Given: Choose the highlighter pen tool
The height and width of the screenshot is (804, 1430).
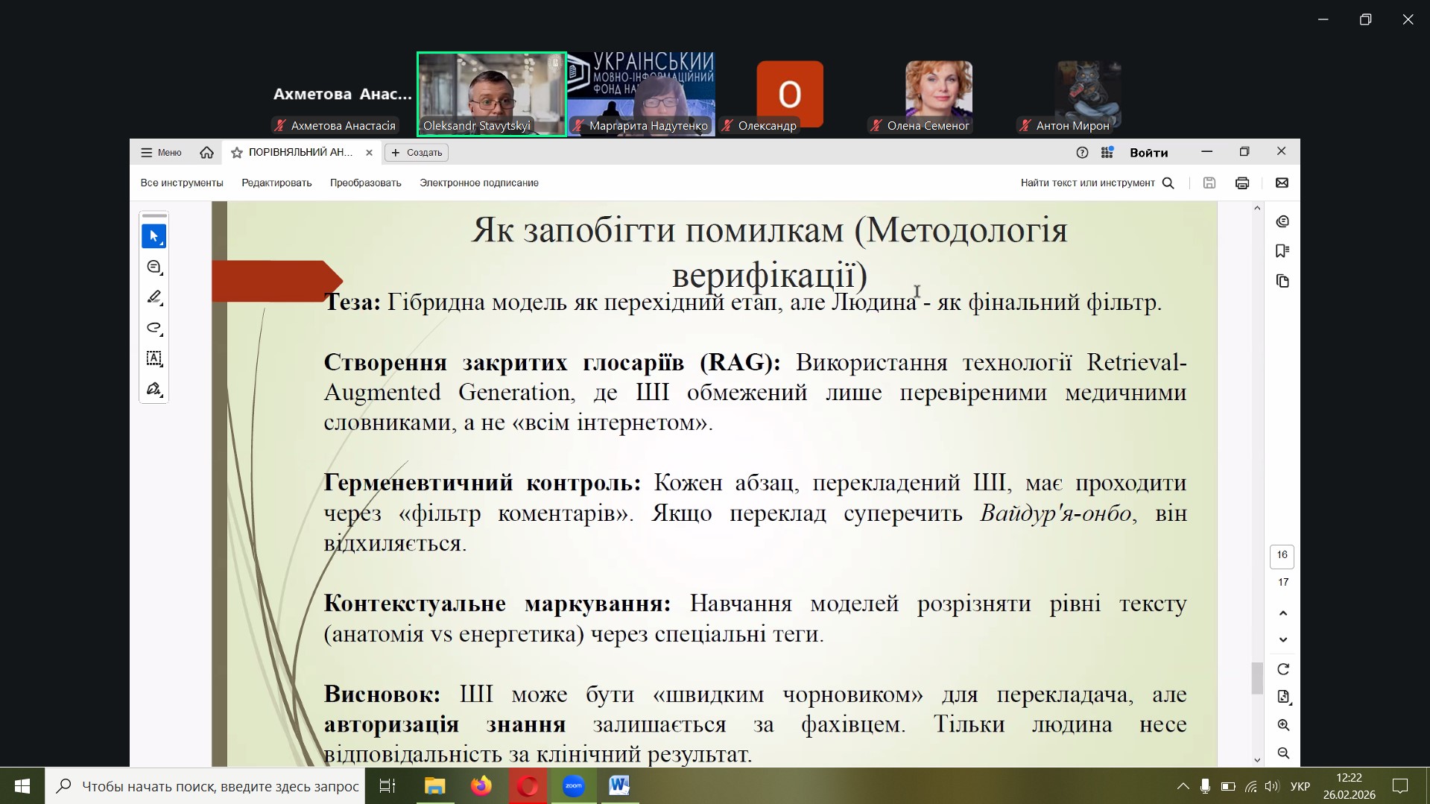Looking at the screenshot, I should (154, 297).
